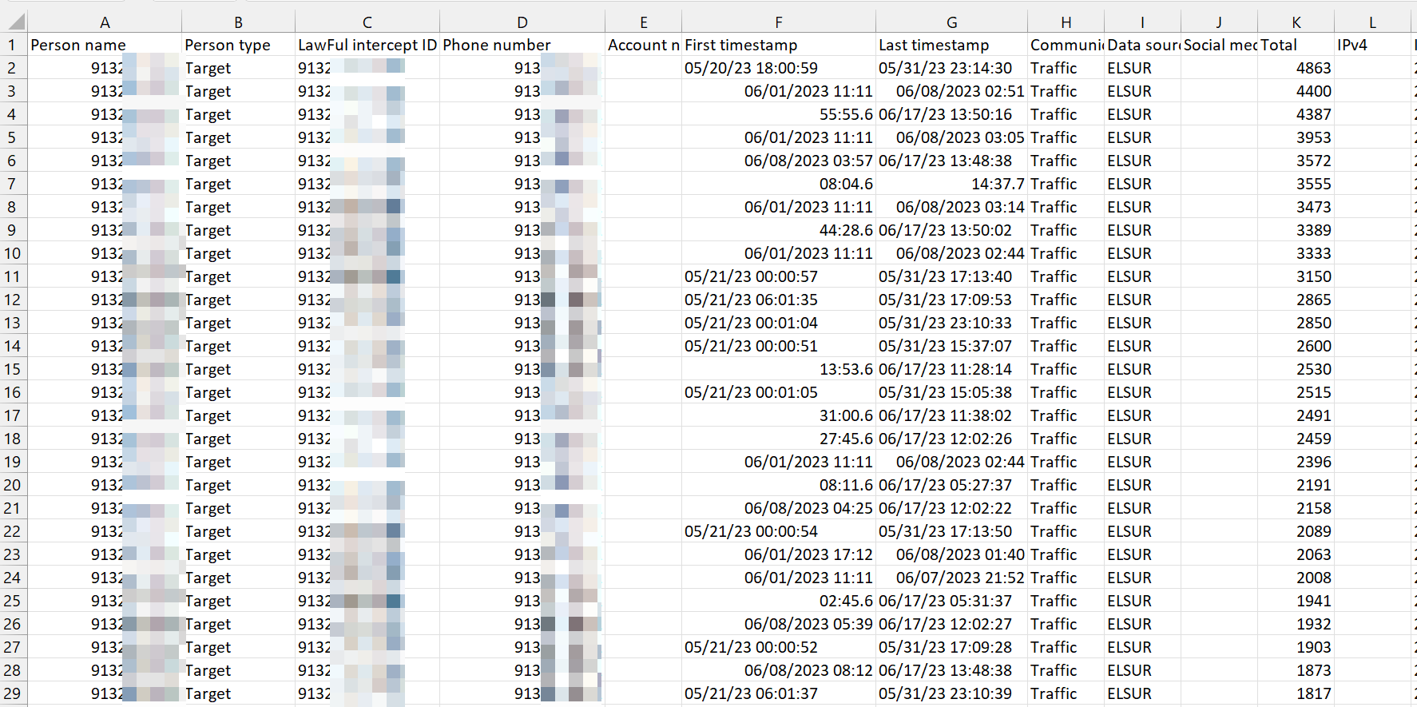Screen dimensions: 1417x707
Task: Select row 29 header
Action: click(13, 693)
